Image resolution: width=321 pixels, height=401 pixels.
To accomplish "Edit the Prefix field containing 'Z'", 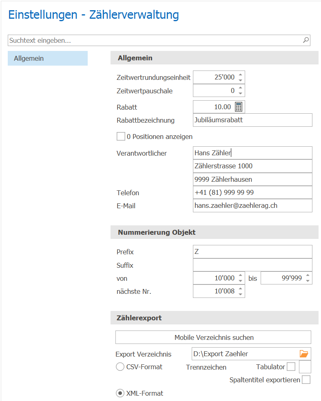I will 252,252.
